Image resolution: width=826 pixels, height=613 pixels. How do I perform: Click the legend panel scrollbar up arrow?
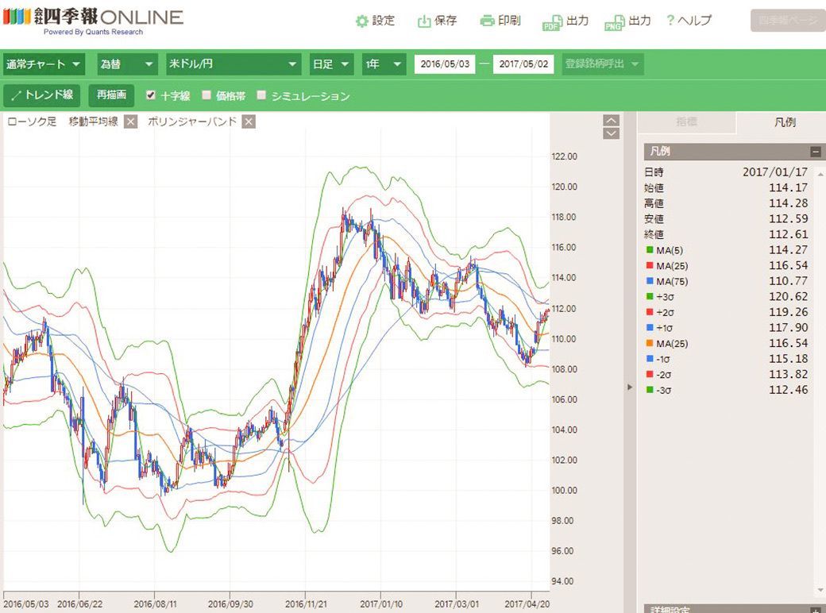pos(820,173)
